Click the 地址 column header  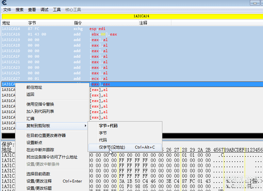click(14, 23)
